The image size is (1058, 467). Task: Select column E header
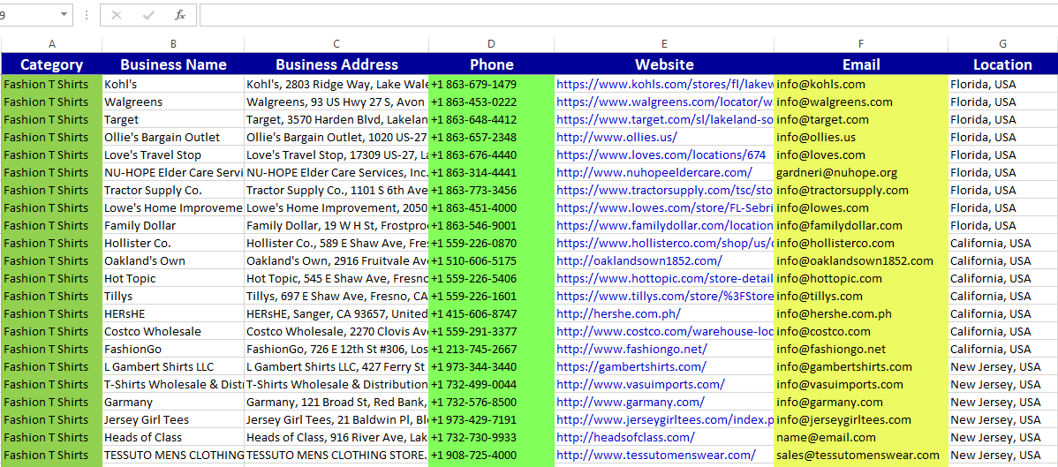tap(664, 44)
